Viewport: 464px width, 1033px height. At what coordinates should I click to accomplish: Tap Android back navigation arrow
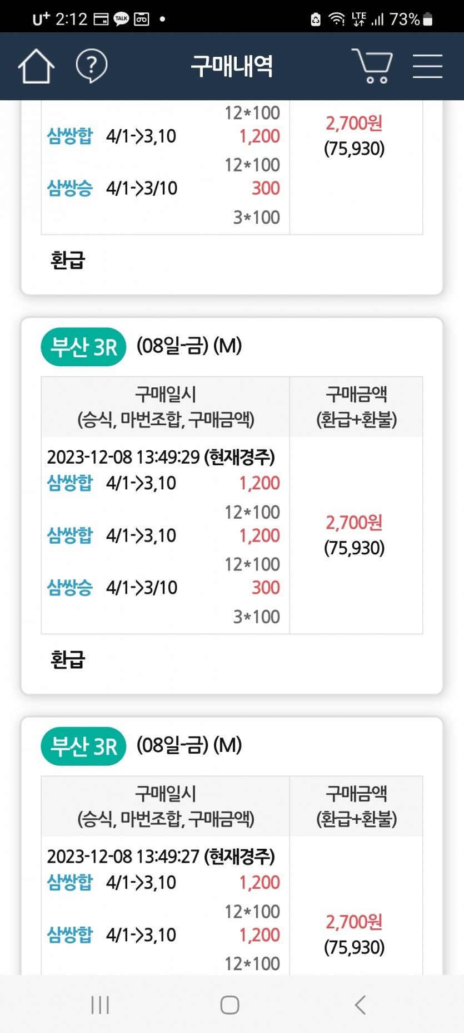point(360,1005)
